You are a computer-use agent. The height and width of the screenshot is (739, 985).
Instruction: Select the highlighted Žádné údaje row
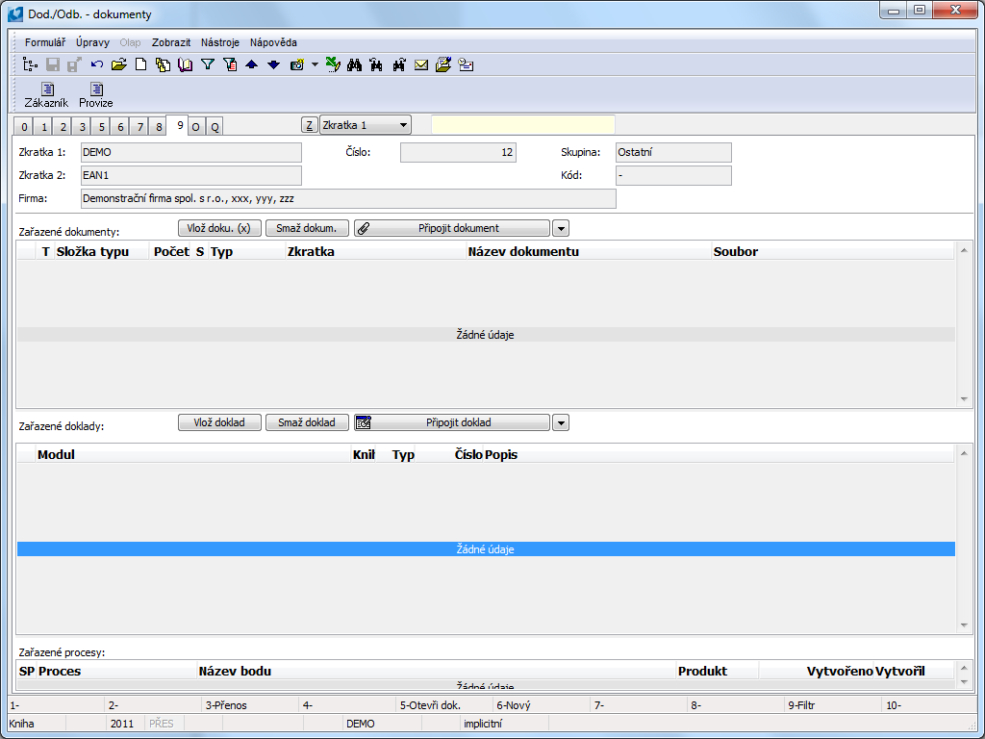tap(486, 549)
